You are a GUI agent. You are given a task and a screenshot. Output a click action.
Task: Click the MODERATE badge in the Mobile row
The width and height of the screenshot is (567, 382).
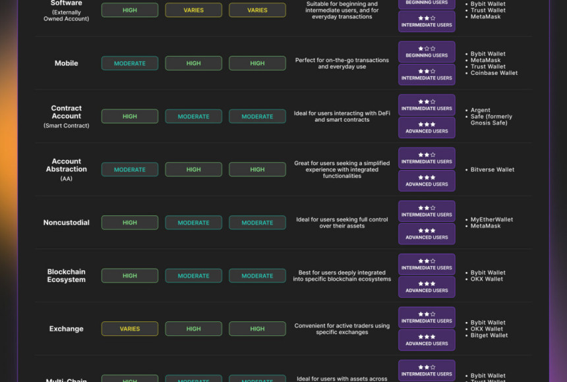130,63
